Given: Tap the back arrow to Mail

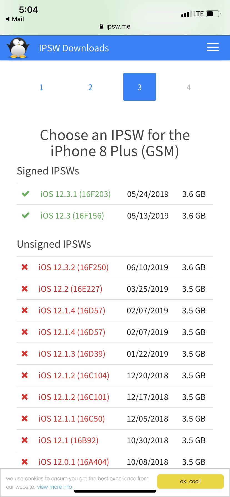Looking at the screenshot, I should coord(7,19).
